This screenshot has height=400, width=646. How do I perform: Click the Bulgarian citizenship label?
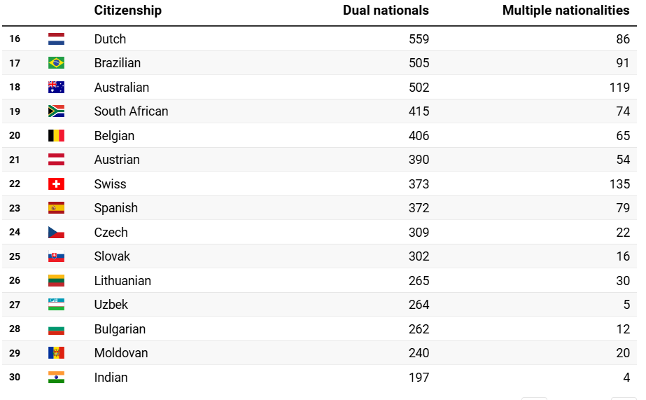click(120, 329)
